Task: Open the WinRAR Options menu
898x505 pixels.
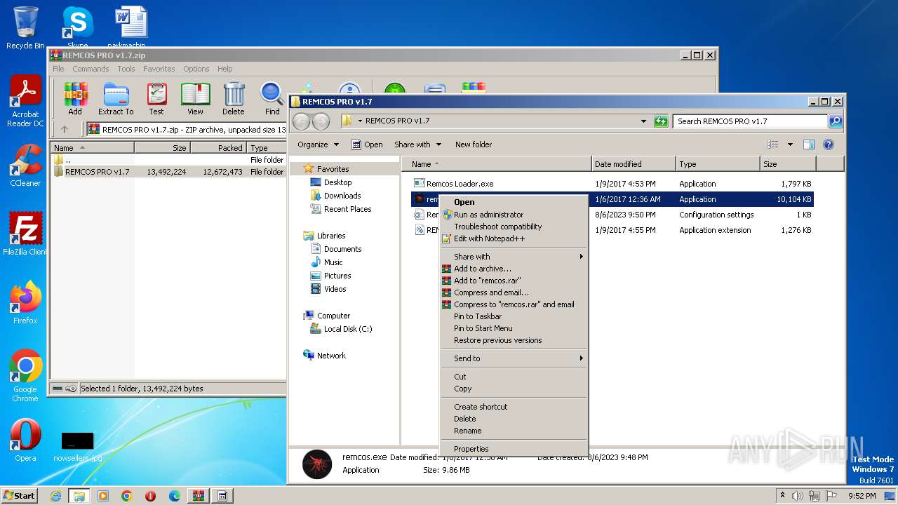Action: pyautogui.click(x=196, y=69)
